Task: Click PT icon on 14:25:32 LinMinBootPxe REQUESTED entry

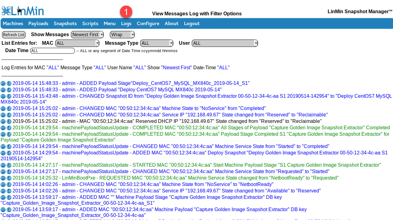Action: pyautogui.click(x=3, y=178)
